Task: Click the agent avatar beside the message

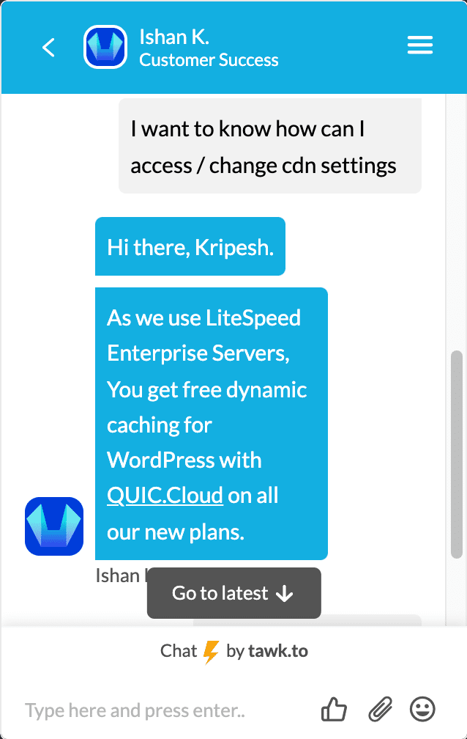Action: [54, 526]
